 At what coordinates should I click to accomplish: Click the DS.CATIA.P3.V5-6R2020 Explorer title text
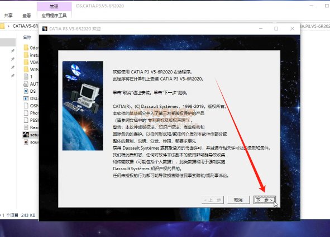click(100, 6)
